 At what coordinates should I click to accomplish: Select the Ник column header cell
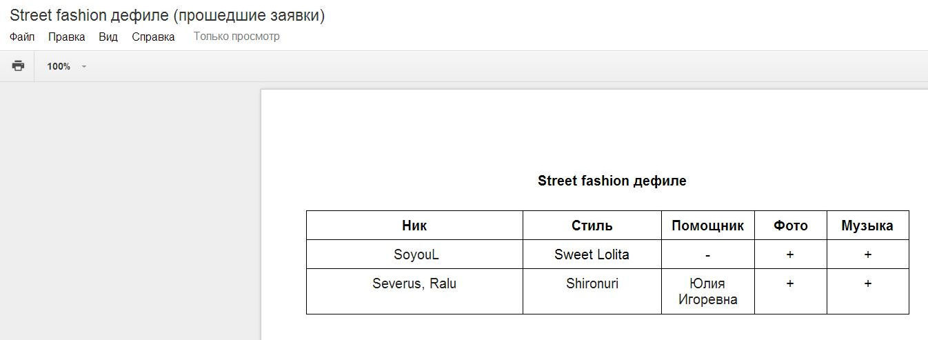414,226
